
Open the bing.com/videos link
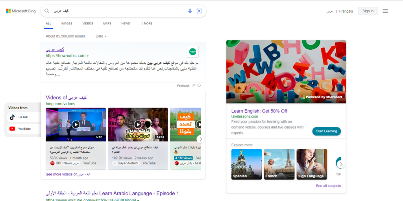click(x=61, y=104)
